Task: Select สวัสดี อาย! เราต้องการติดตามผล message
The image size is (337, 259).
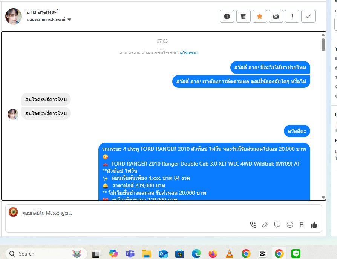Action: [241, 81]
